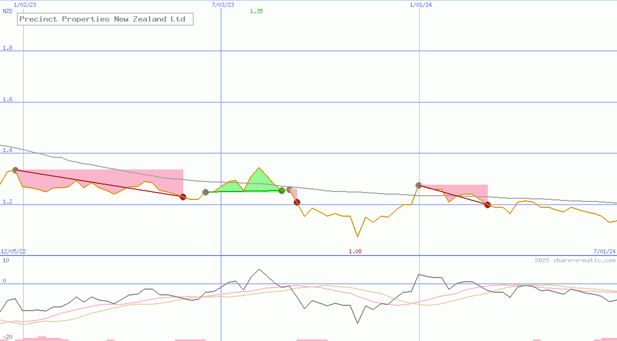Click the green marker ending the flat trendline
617x341 pixels.
click(282, 191)
